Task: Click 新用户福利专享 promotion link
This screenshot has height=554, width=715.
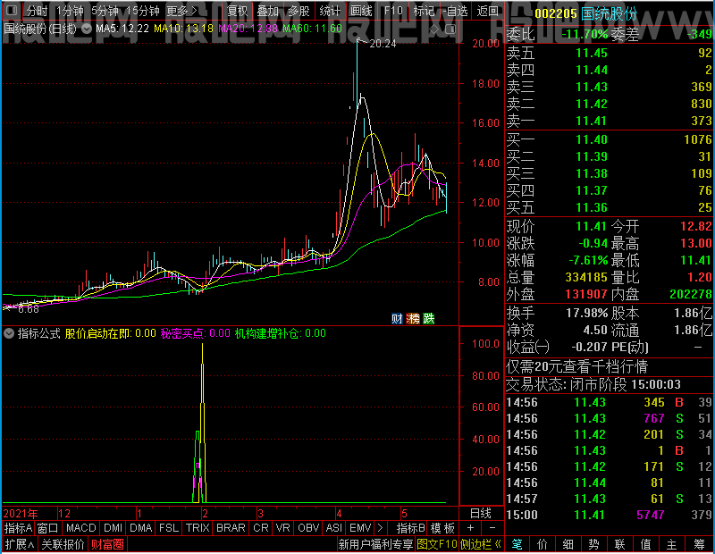Action: tap(375, 544)
